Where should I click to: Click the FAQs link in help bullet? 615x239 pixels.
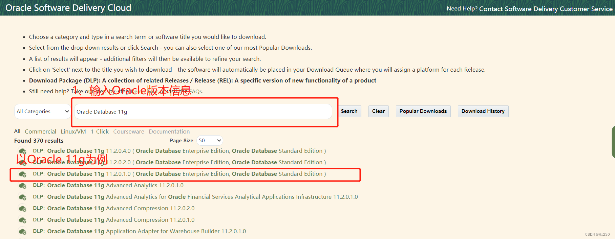click(195, 91)
